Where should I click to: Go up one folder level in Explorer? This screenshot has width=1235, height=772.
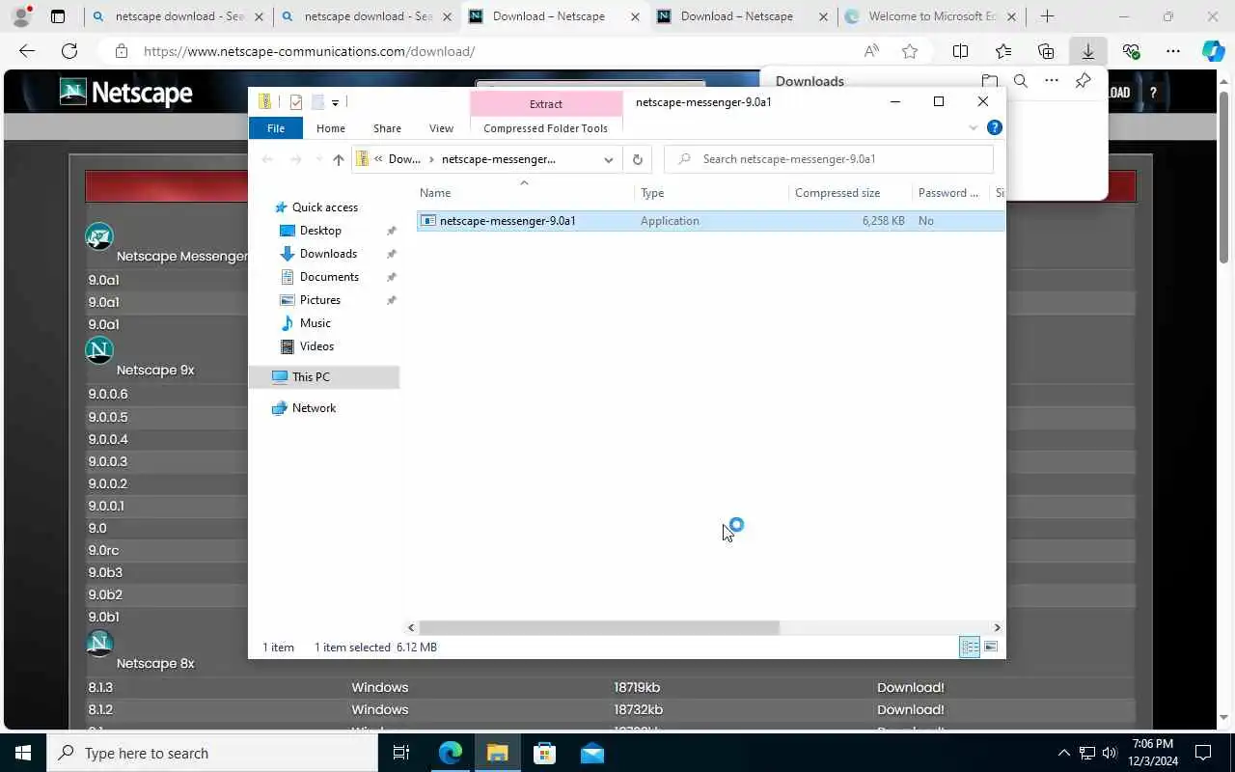point(338,159)
